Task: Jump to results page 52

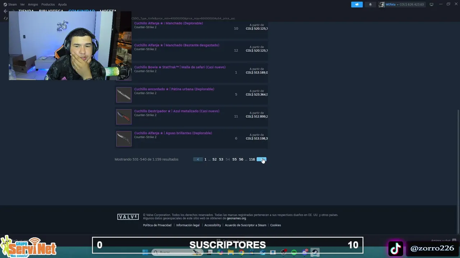Action: 215,159
